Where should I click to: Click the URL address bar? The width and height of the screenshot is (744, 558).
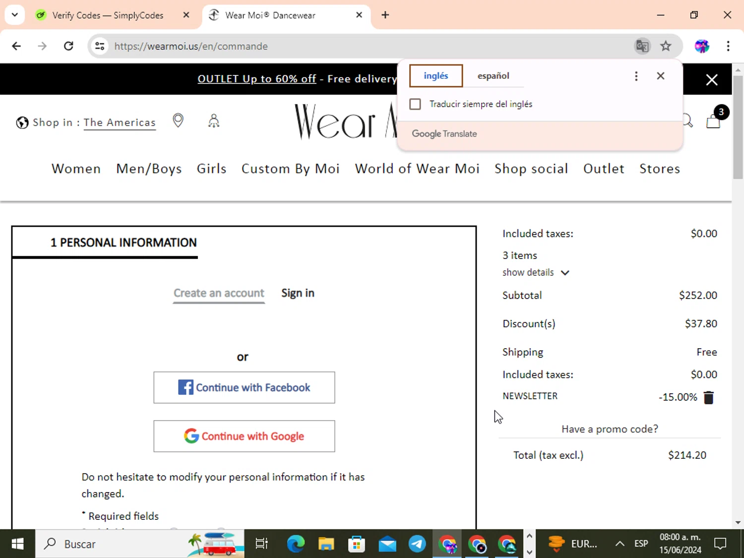coord(367,46)
